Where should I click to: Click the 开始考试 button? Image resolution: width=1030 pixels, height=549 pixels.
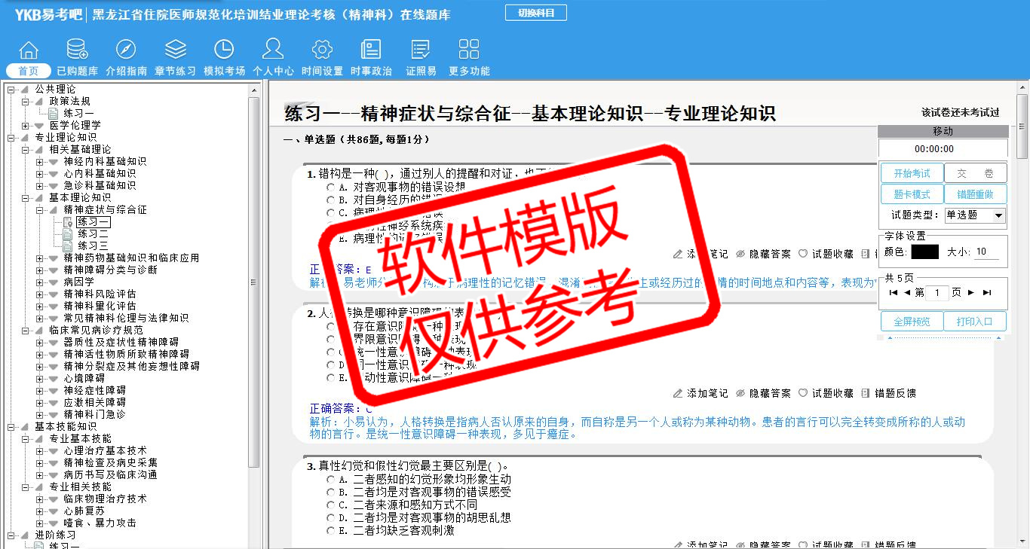tap(912, 173)
